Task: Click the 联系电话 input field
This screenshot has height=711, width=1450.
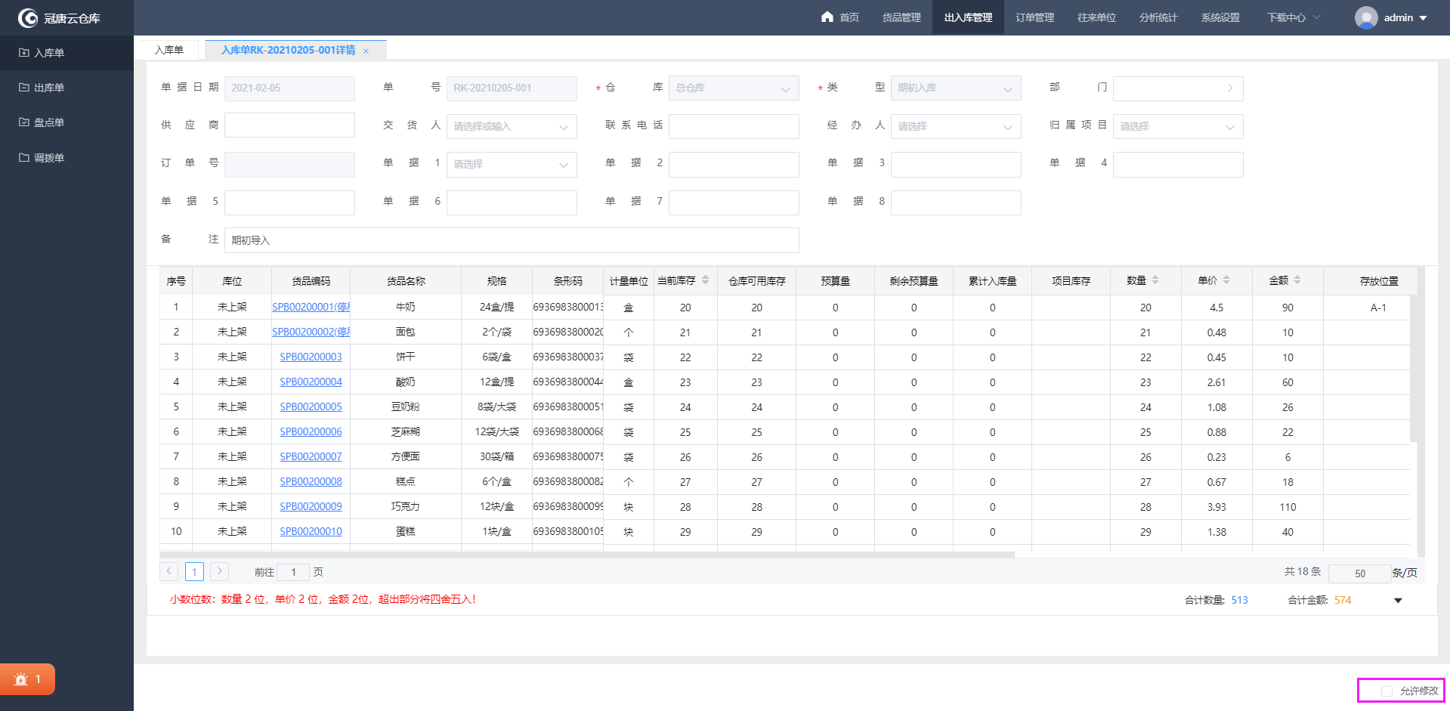Action: click(734, 126)
